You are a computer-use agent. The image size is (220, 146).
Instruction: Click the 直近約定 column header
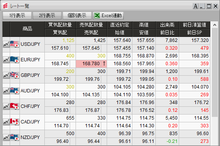click(x=120, y=25)
